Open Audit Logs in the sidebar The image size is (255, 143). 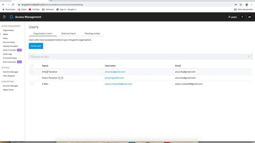(x=8, y=54)
